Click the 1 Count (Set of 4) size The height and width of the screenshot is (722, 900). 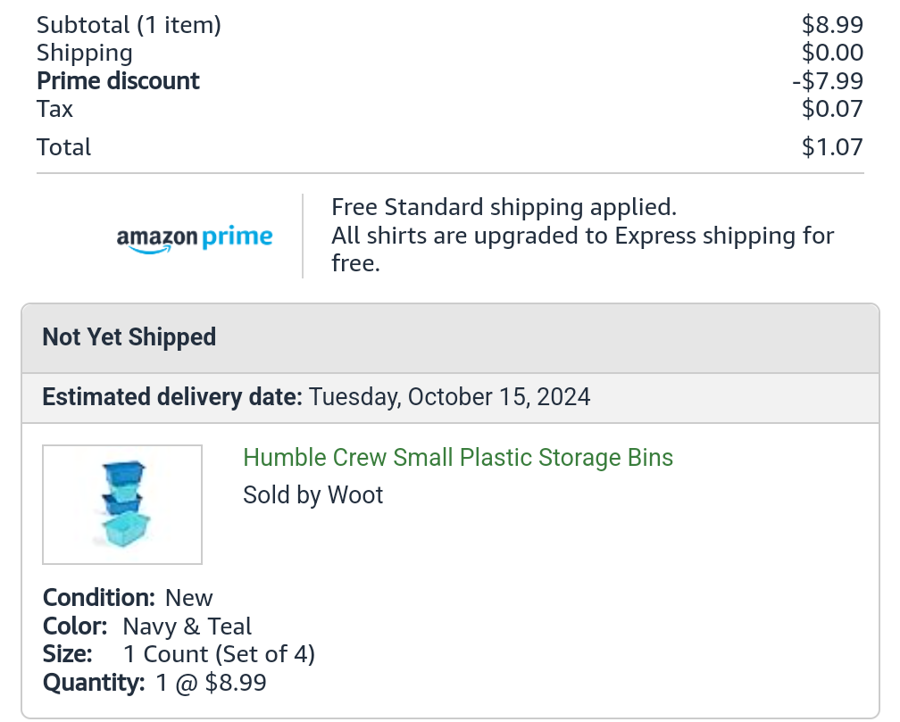(x=219, y=654)
